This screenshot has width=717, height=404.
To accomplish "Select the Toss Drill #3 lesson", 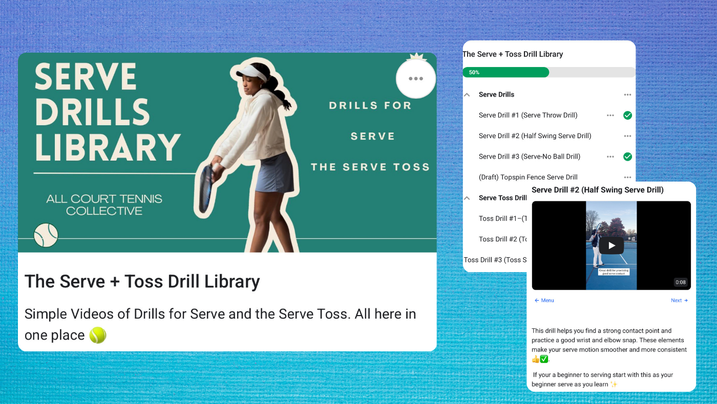I will point(495,260).
